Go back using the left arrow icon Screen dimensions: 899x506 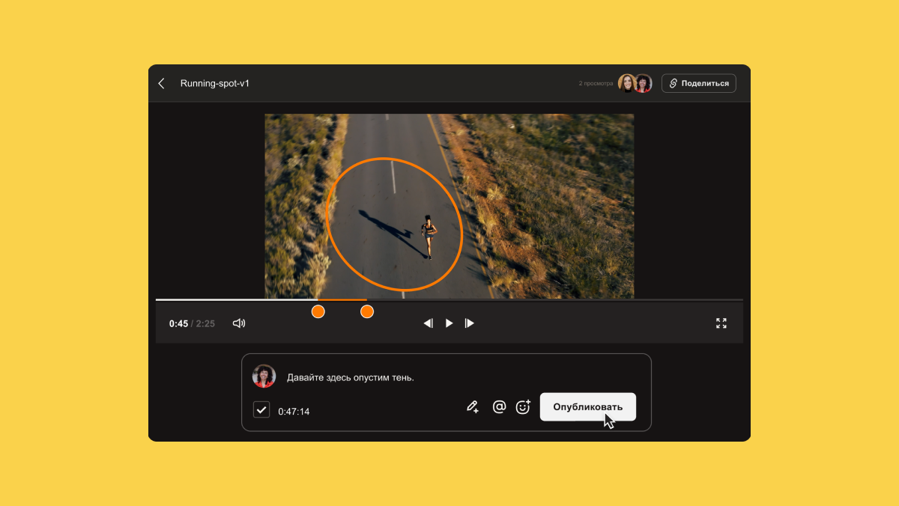pyautogui.click(x=162, y=84)
